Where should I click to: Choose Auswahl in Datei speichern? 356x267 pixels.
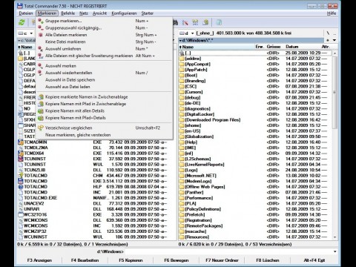click(x=104, y=79)
